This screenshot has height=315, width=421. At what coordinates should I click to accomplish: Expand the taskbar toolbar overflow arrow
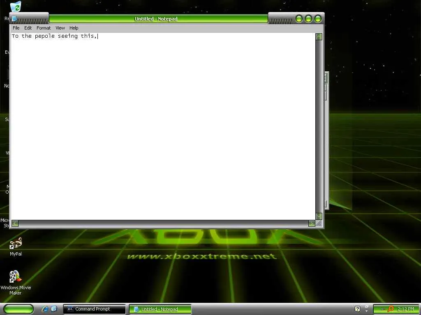click(x=366, y=311)
